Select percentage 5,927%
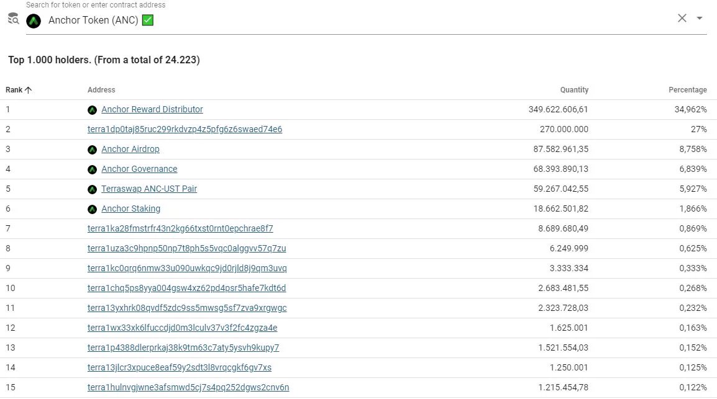 click(693, 189)
